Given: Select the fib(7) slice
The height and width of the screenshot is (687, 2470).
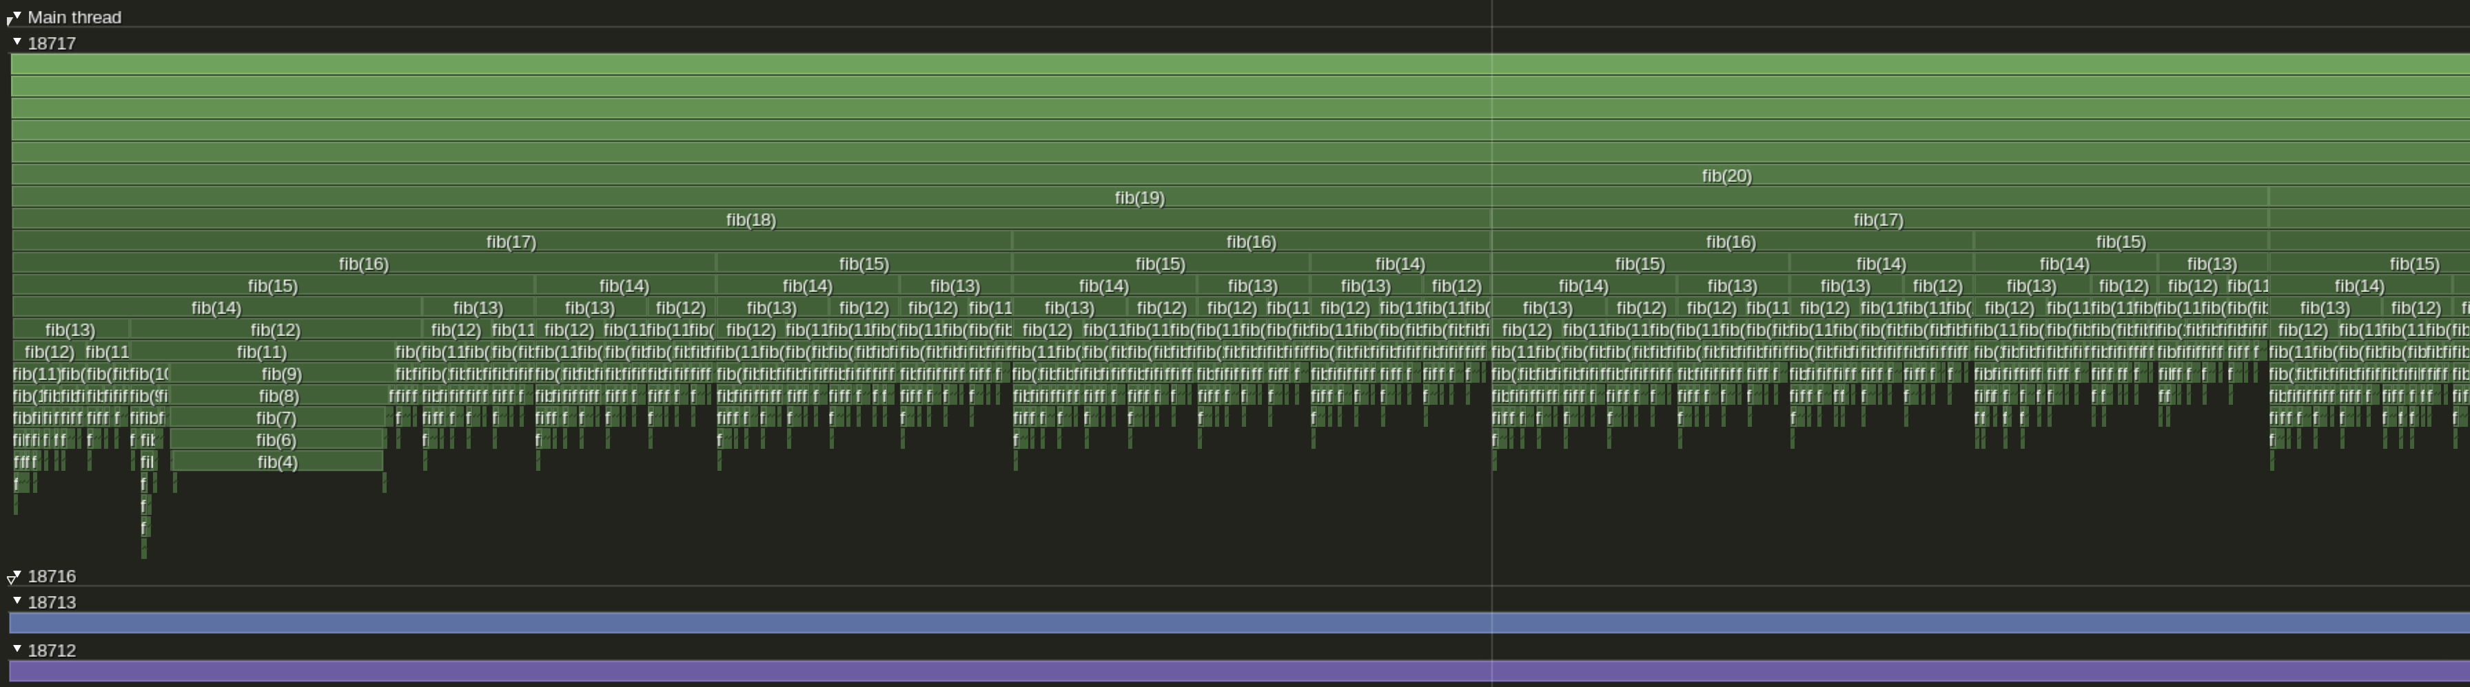Looking at the screenshot, I should [x=276, y=418].
